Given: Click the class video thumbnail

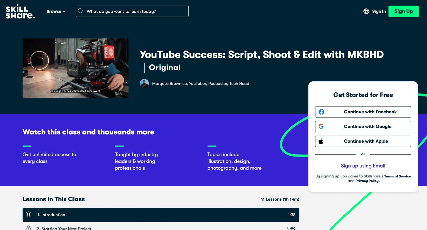Looking at the screenshot, I should [75, 68].
